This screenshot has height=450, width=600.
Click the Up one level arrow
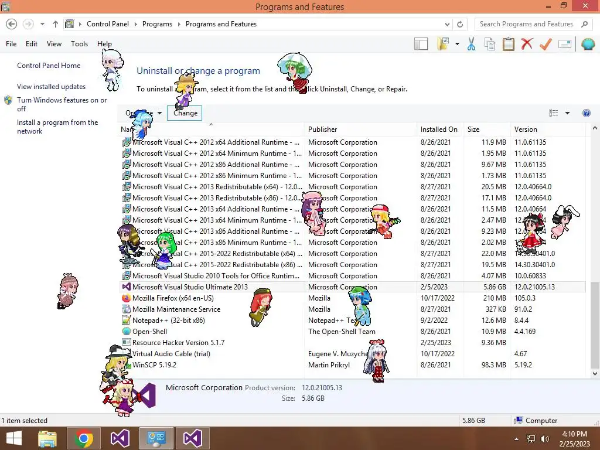pos(56,24)
